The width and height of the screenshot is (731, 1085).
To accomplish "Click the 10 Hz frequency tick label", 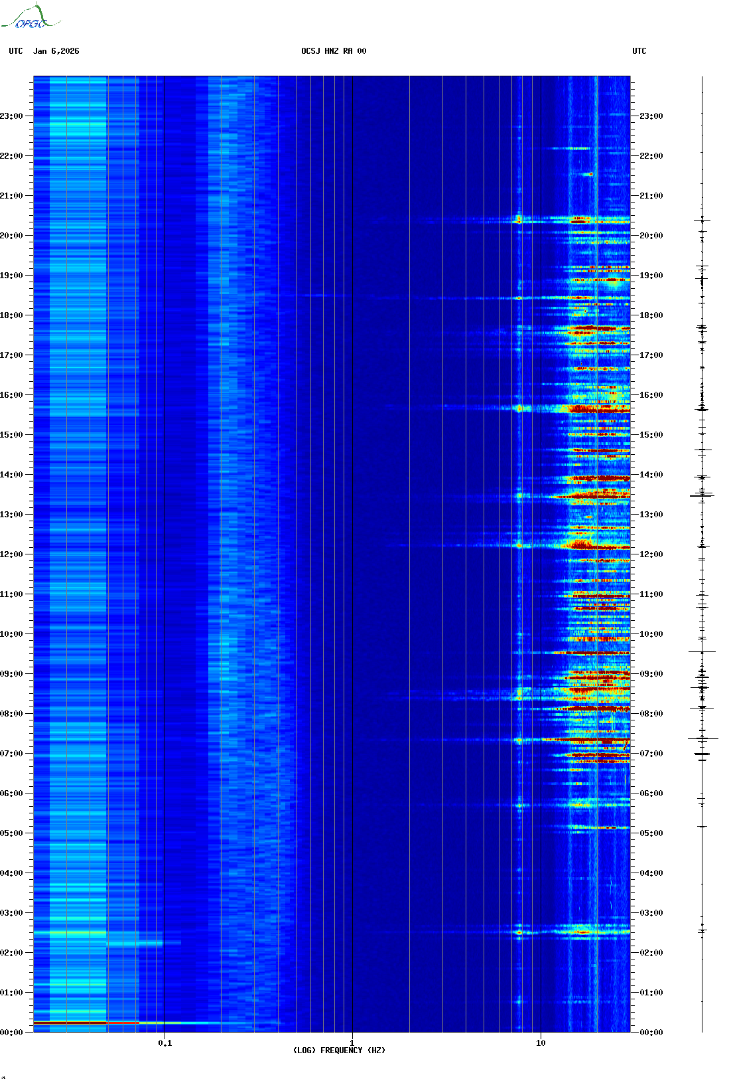I will [541, 1043].
